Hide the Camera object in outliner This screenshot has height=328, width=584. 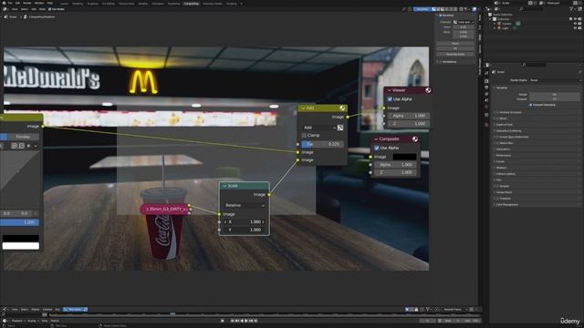575,24
